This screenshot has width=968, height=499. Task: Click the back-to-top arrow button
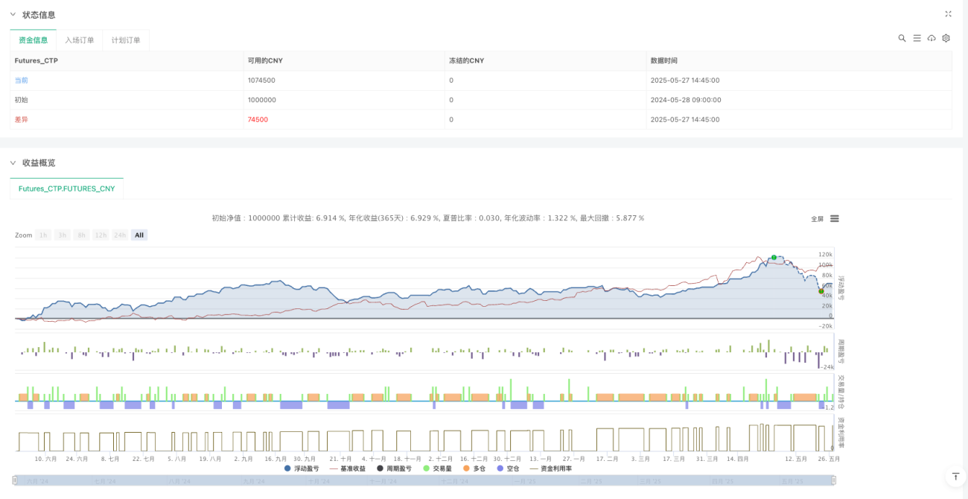[x=955, y=476]
